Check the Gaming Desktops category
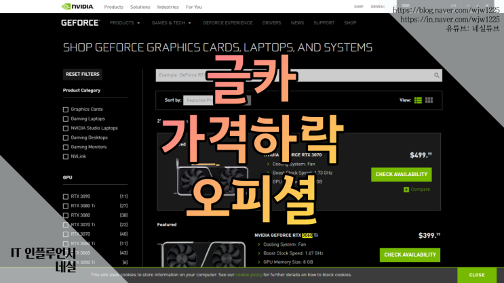 66,137
